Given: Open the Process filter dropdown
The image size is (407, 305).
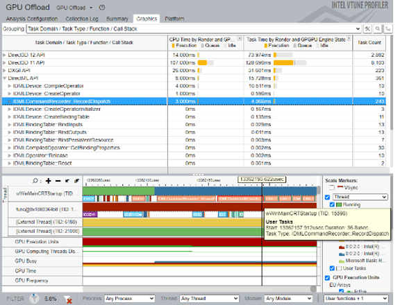Looking at the screenshot, I should (x=130, y=299).
